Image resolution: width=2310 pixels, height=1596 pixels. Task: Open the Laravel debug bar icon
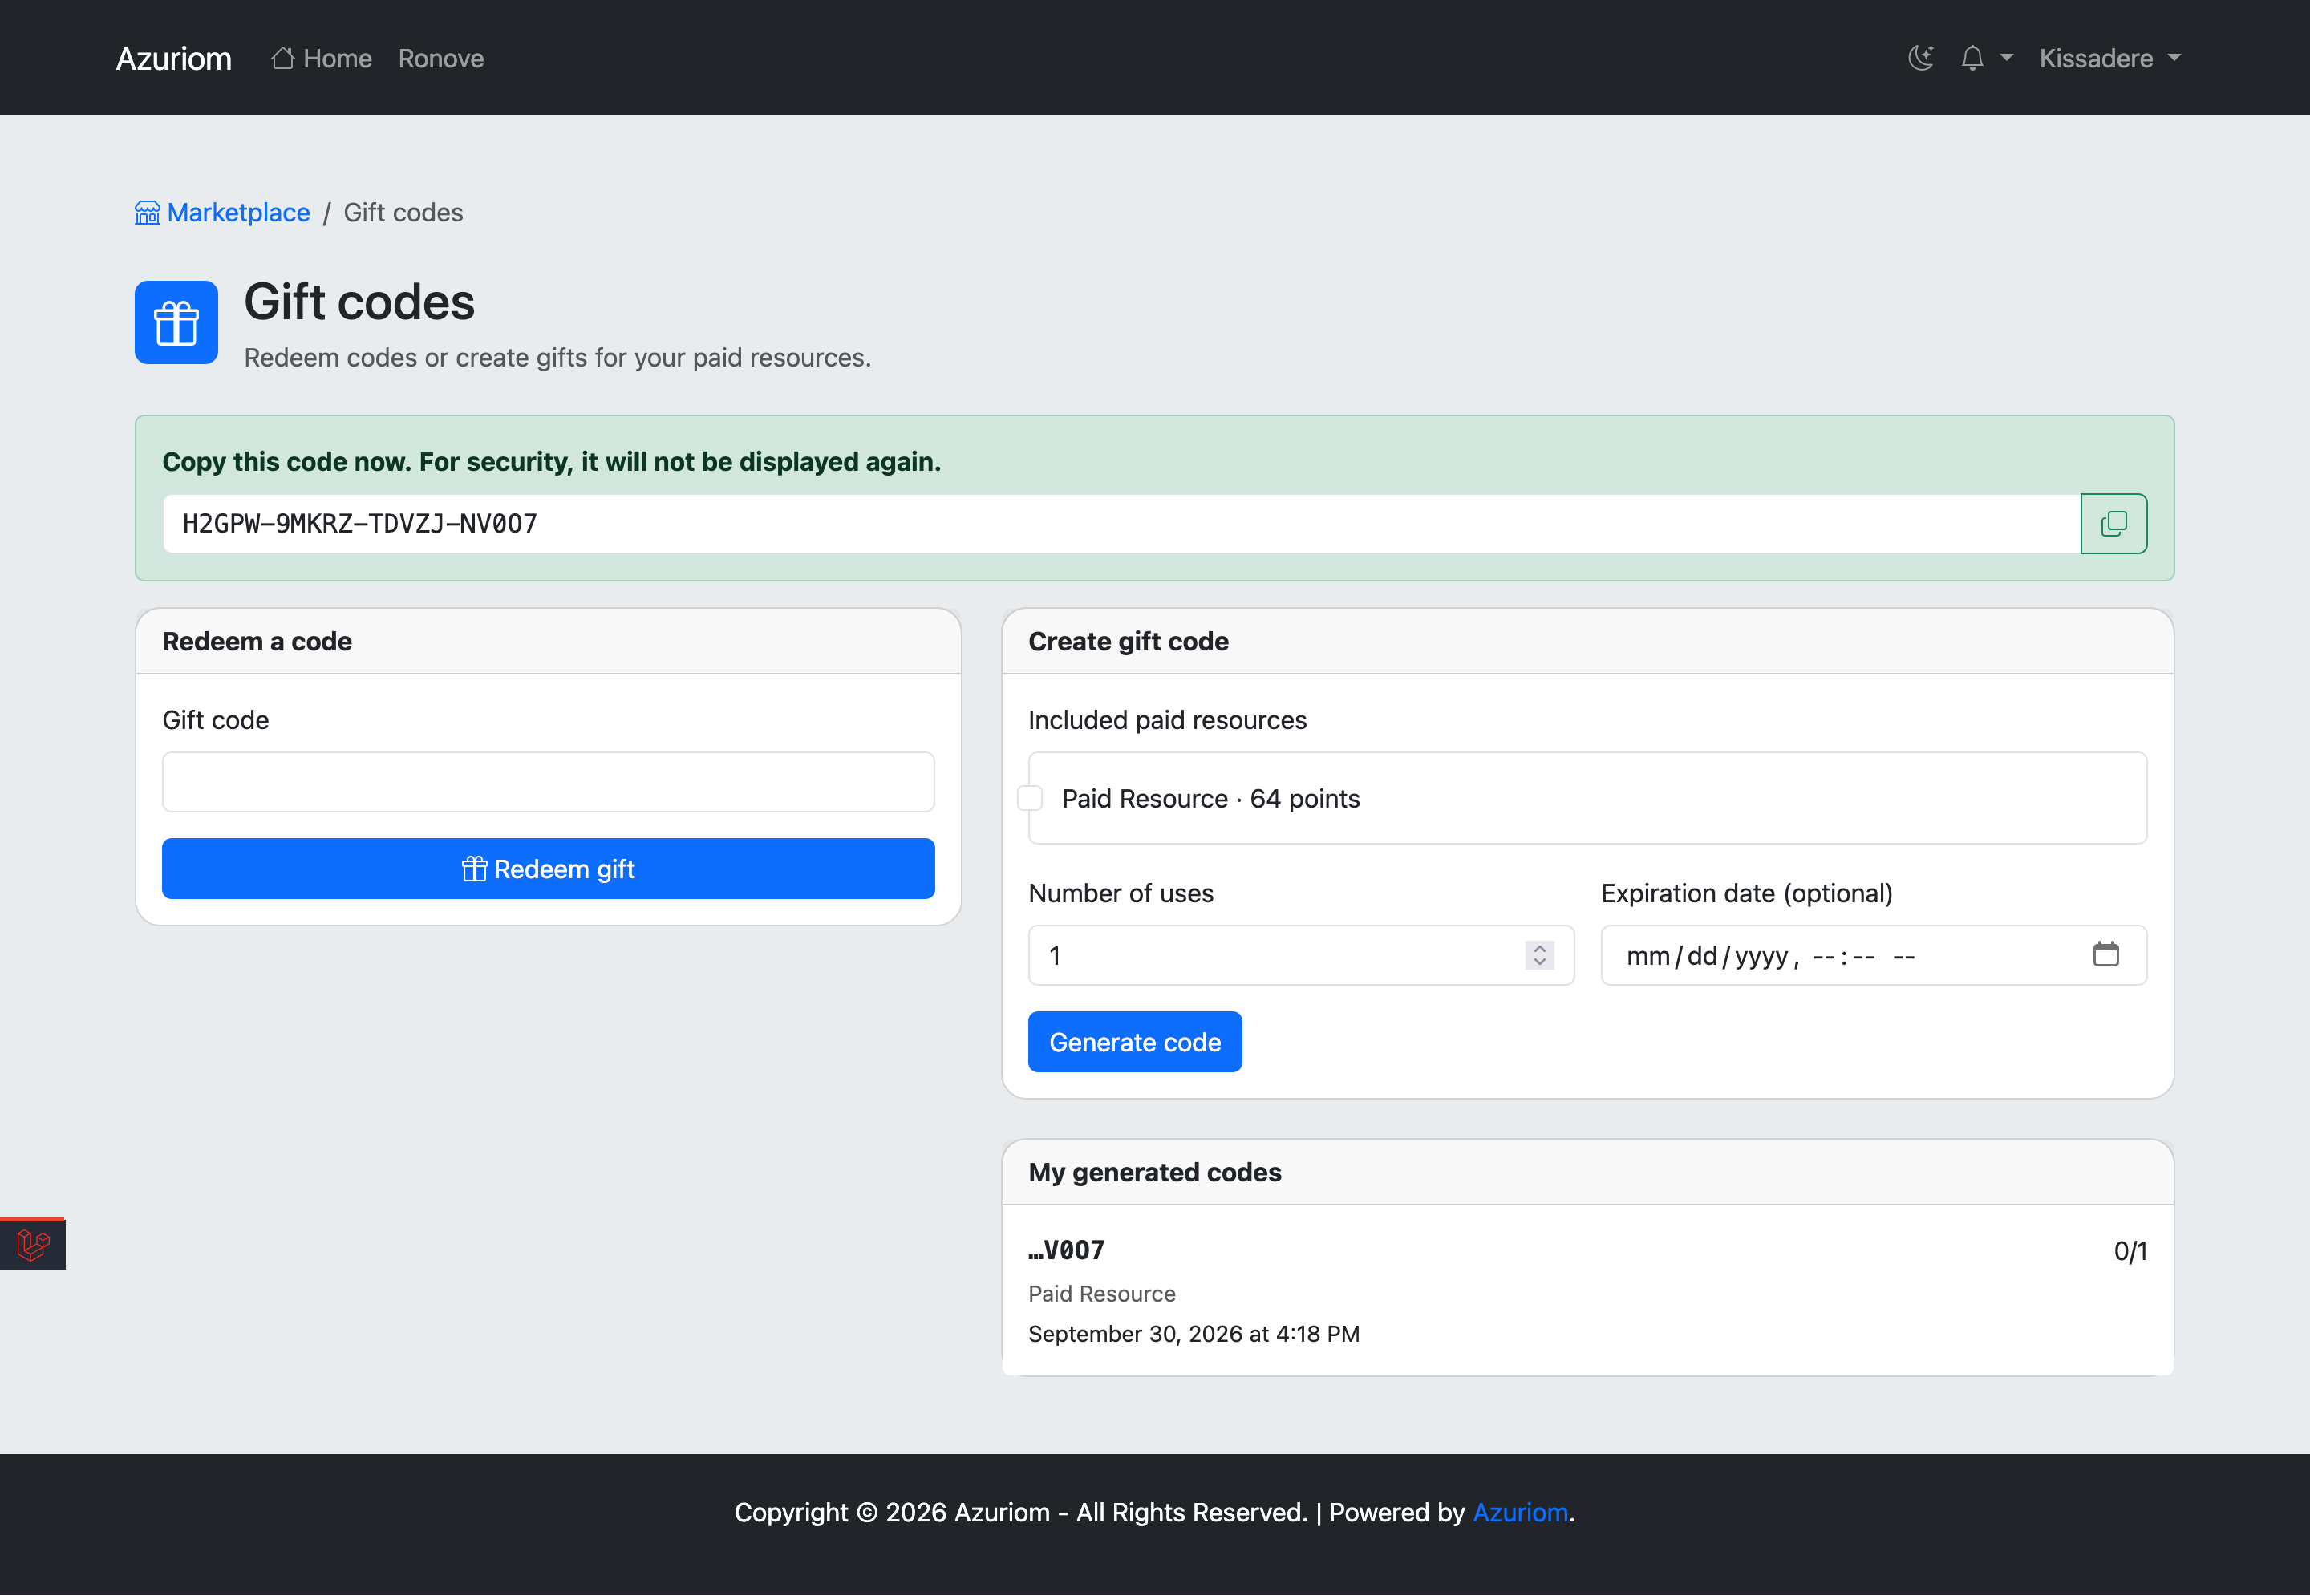[x=33, y=1244]
